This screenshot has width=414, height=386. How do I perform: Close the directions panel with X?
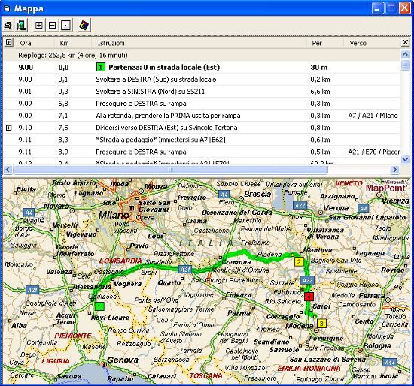point(405,42)
